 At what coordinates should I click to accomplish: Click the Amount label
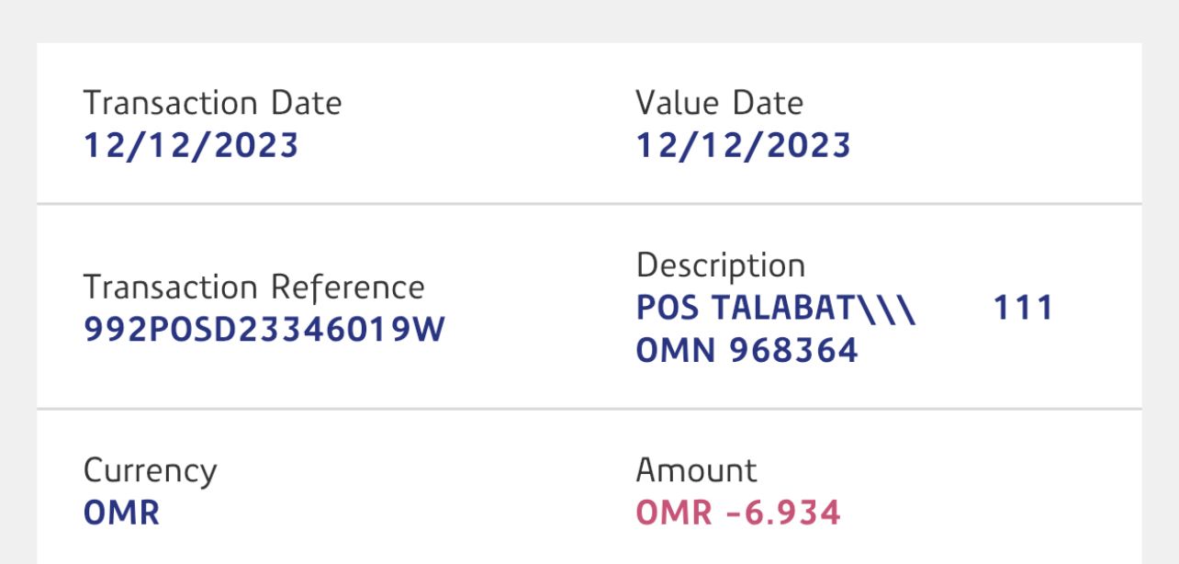[x=696, y=471]
